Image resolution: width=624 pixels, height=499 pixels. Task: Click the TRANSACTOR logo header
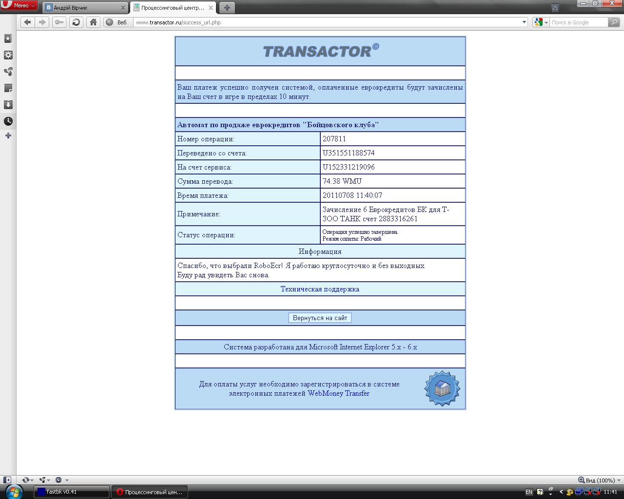coord(320,51)
